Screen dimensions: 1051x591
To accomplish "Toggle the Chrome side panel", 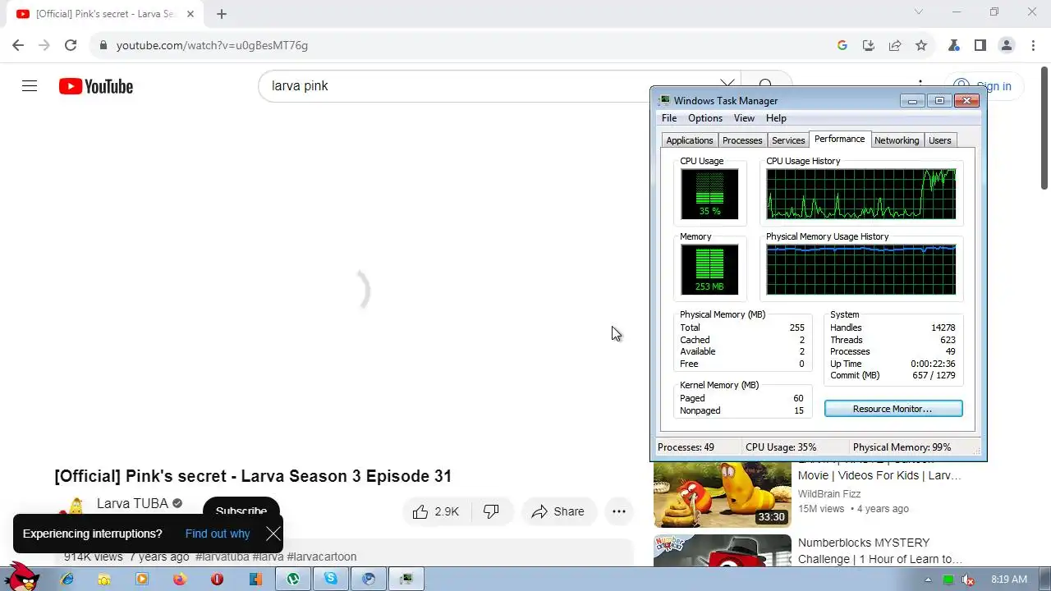I will coord(980,45).
